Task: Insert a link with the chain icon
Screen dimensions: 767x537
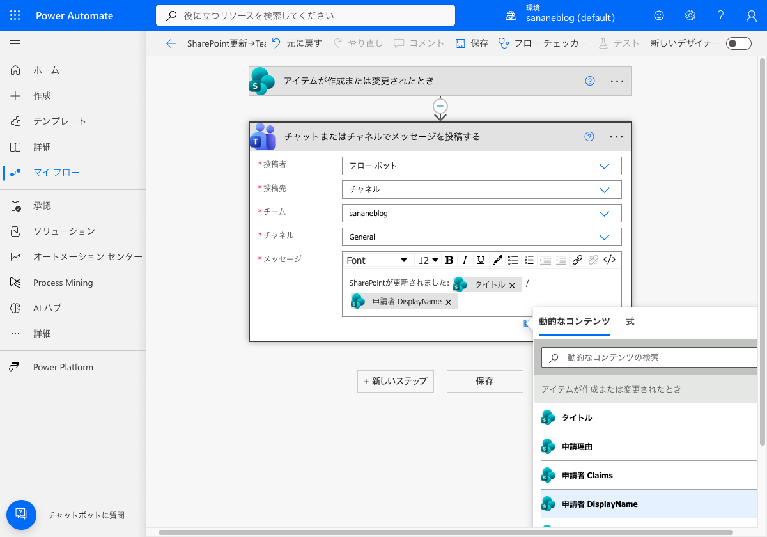Action: coord(577,260)
